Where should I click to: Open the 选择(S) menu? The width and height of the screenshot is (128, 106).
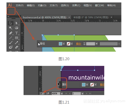pyautogui.click(x=65, y=5)
